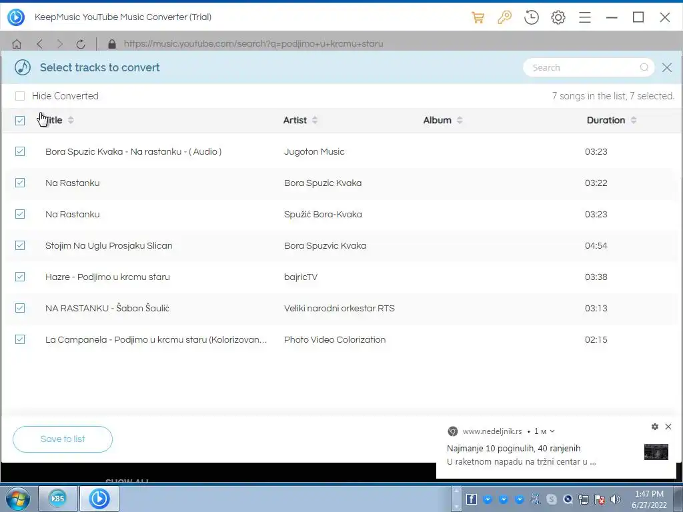Close the Select tracks dialog

pos(667,67)
